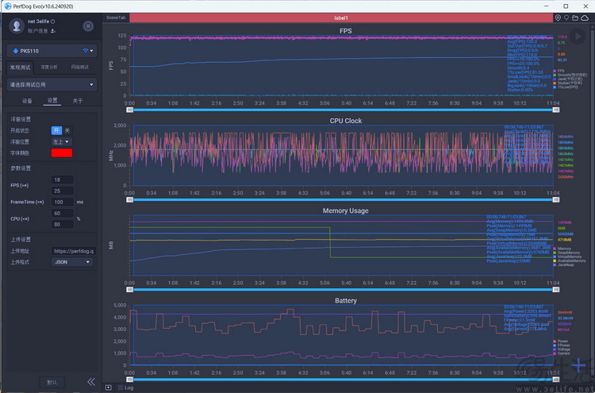The width and height of the screenshot is (595, 393).
Task: Click the upload address URL field
Action: 74,251
